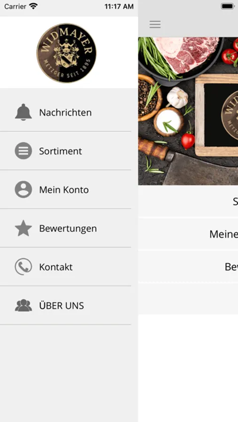Tap the partially visible 'Meine' button
Image resolution: width=238 pixels, height=422 pixels.
188,234
